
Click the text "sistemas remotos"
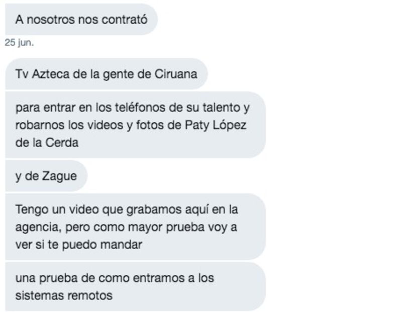tap(64, 295)
